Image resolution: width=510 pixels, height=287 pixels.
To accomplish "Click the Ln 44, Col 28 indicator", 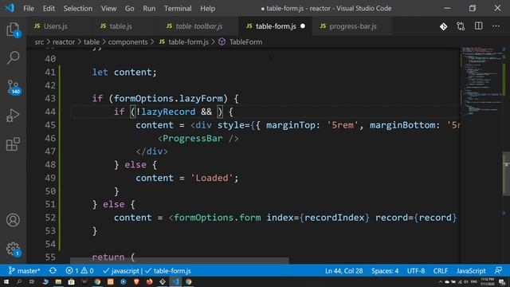I will coord(343,271).
